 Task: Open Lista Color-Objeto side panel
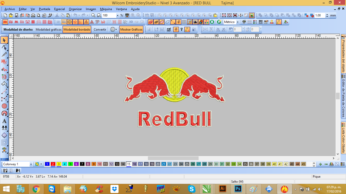pyautogui.click(x=343, y=138)
